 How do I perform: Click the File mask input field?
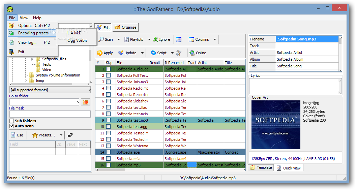(50, 114)
